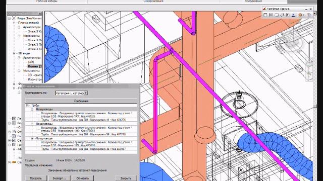Open the last settings icon in FastStone Capture

coord(309,15)
